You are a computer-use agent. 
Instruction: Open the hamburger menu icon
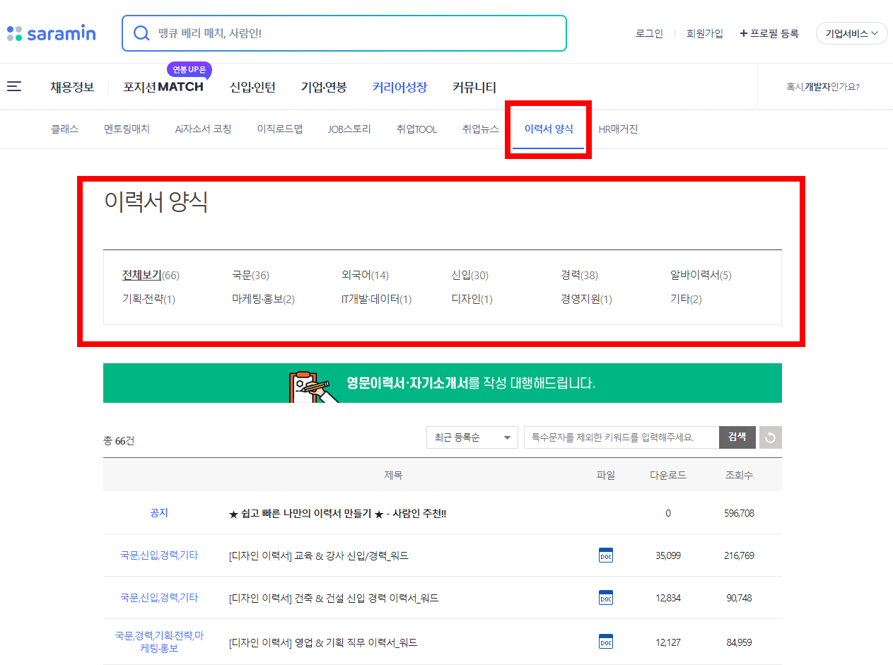tap(14, 86)
